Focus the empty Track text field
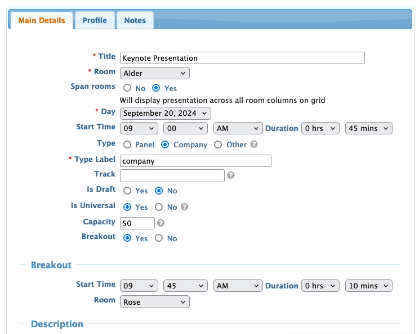419x334 pixels. 172,175
